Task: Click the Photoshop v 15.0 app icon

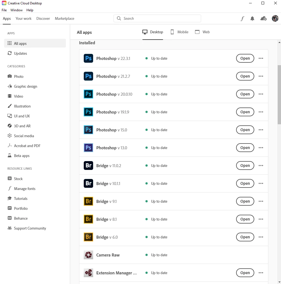Action: (x=88, y=130)
